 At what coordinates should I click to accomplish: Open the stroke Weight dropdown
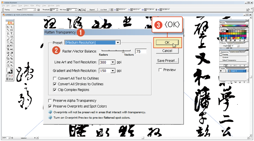pyautogui.click(x=238, y=46)
